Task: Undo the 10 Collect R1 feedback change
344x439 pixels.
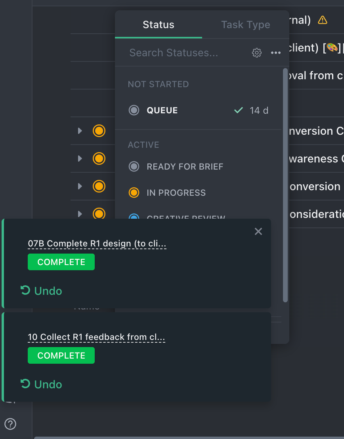Action: tap(41, 384)
